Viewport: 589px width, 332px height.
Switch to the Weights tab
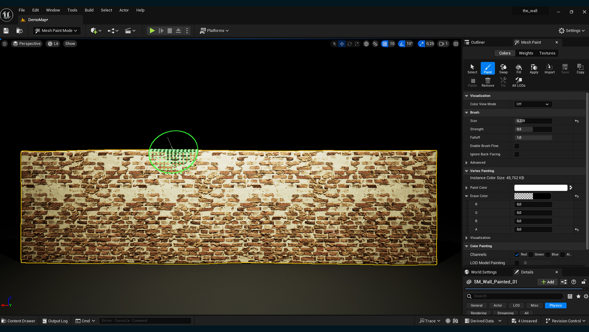click(526, 53)
